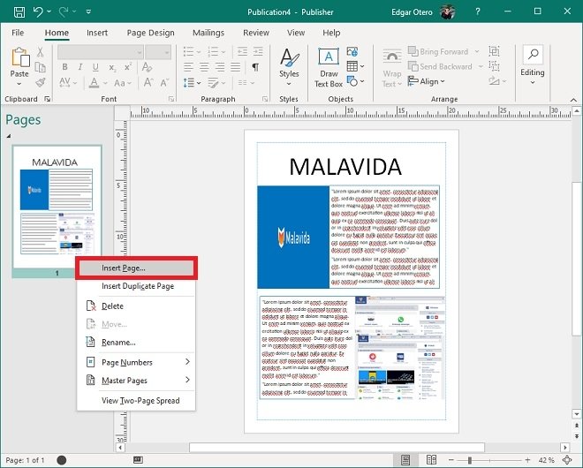Click the Save icon in the title bar
The width and height of the screenshot is (583, 468).
coord(19,12)
